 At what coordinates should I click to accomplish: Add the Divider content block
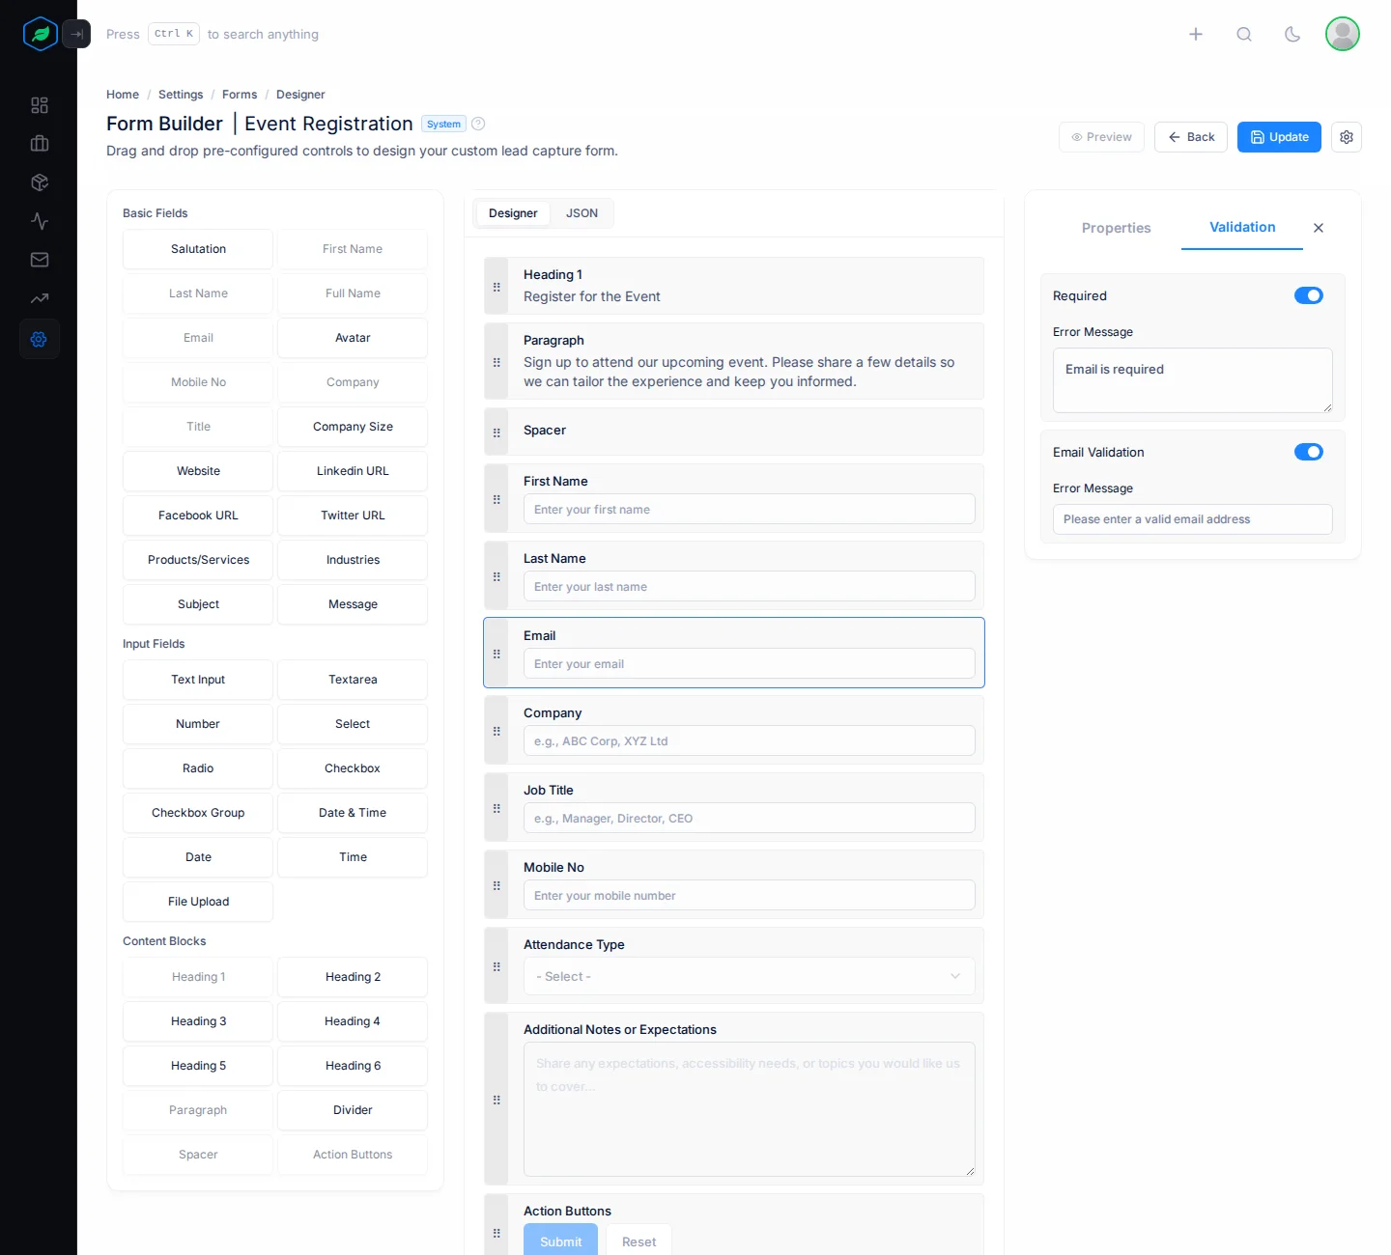pos(353,1110)
